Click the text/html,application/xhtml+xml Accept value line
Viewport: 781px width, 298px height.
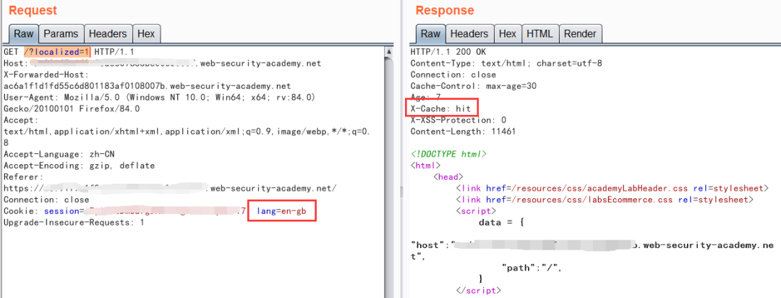(x=186, y=132)
